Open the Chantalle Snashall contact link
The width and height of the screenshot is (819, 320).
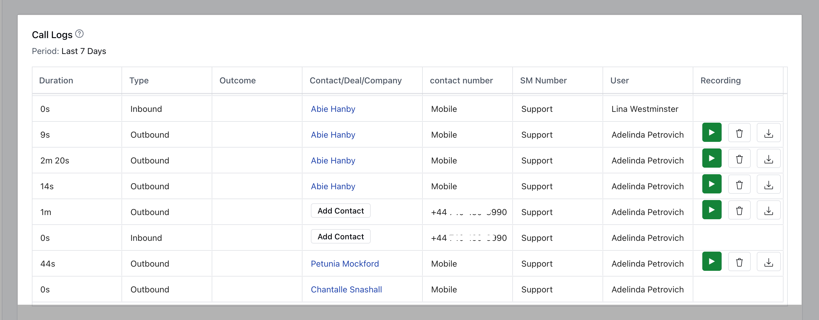(346, 289)
